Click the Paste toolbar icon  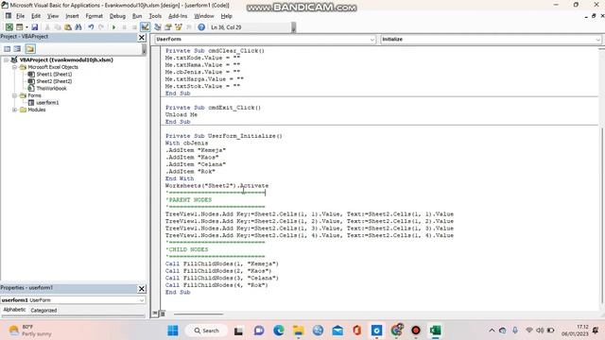click(x=68, y=27)
